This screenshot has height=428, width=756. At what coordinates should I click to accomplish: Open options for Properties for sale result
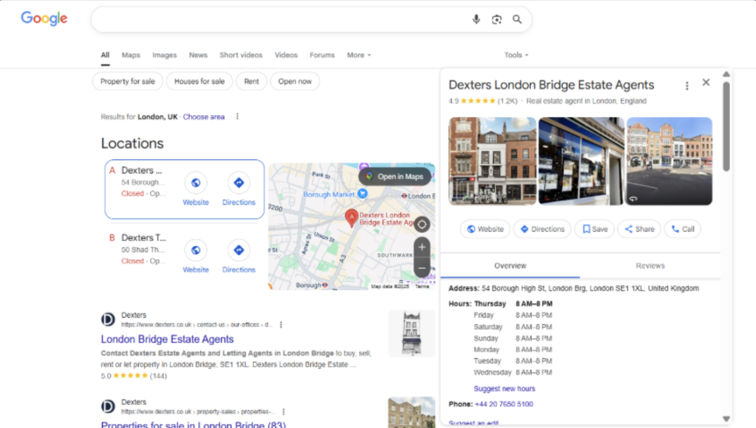pos(284,412)
